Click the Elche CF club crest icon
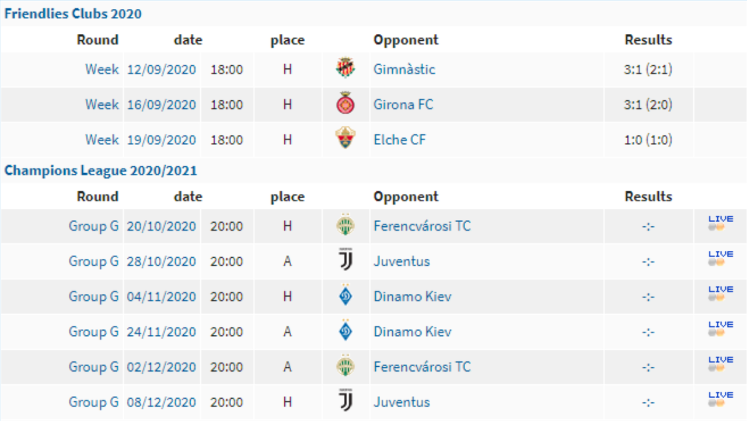This screenshot has height=421, width=747. coord(345,139)
